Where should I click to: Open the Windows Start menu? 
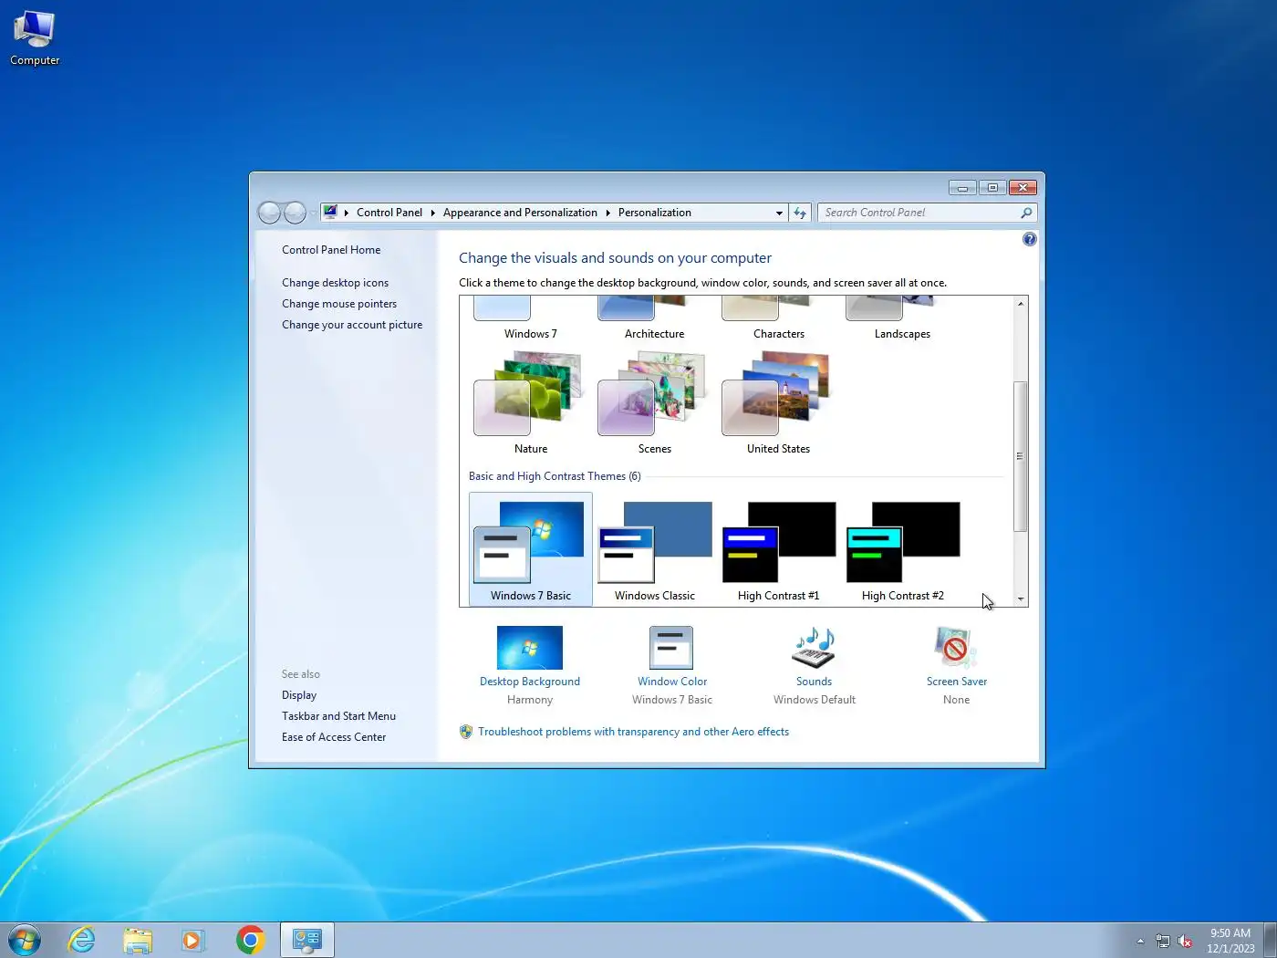coord(24,940)
